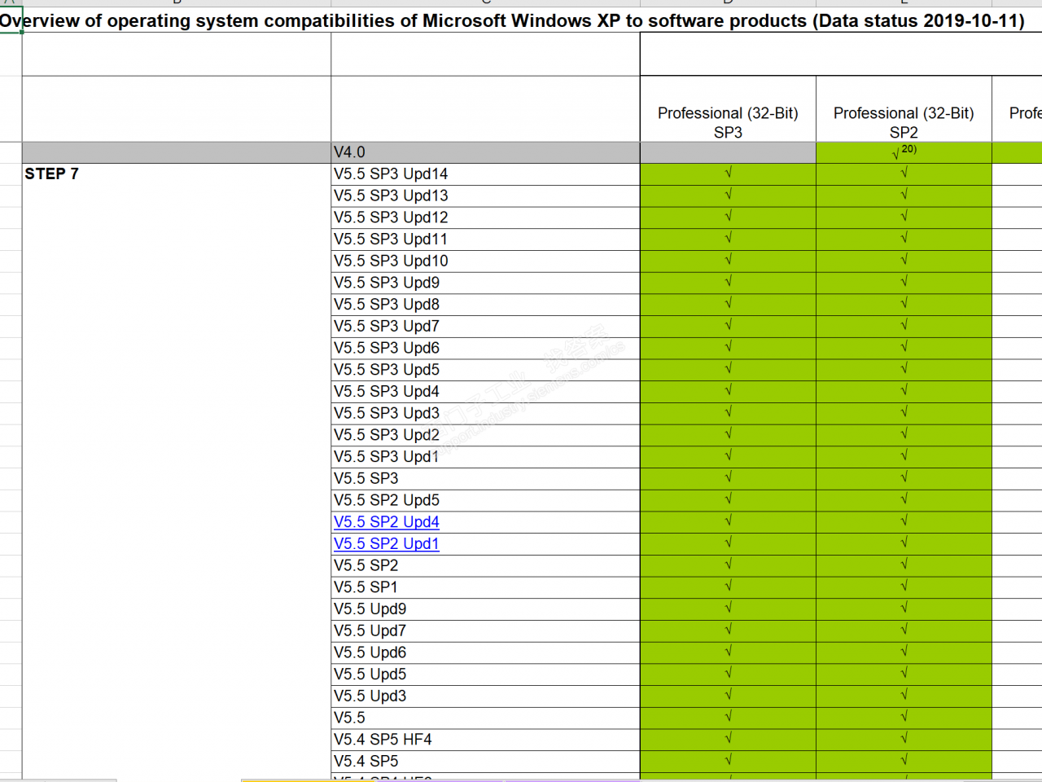Select the V5.5 Upd7 cell
The width and height of the screenshot is (1042, 782).
pos(485,631)
